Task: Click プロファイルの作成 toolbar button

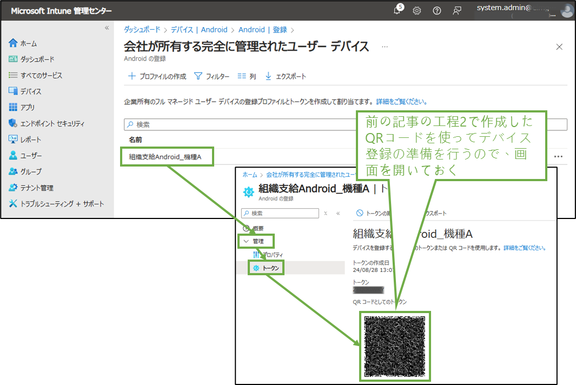Action: (157, 76)
